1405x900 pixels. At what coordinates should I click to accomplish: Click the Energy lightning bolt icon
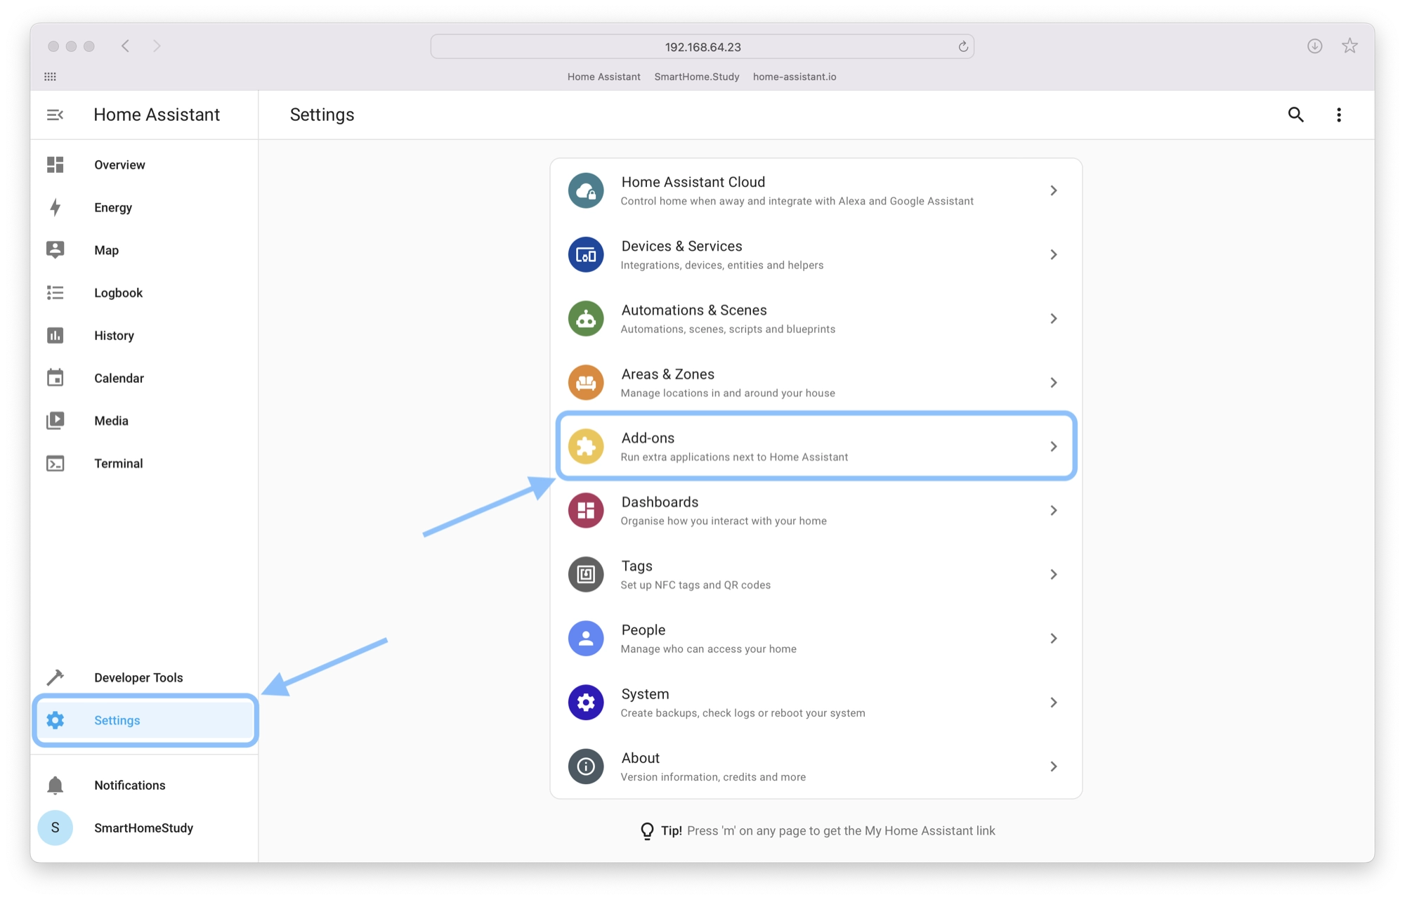[55, 207]
